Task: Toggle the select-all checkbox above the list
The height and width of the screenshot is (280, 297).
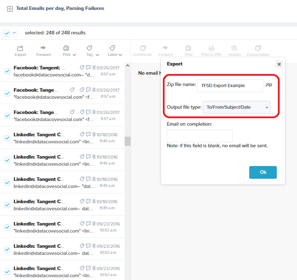Action: click(7, 33)
